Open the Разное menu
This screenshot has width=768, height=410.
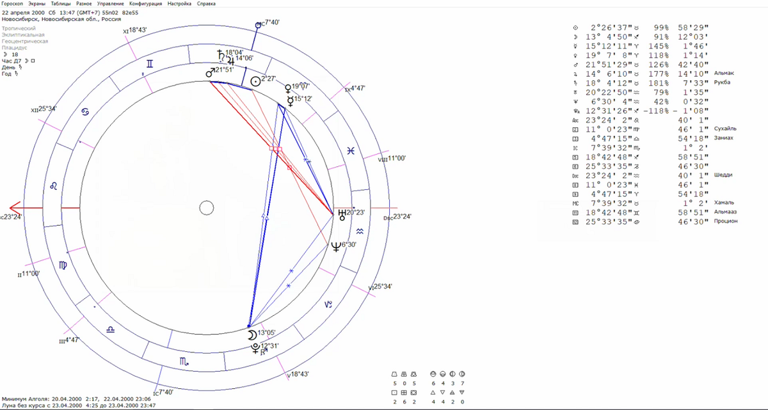(x=84, y=4)
